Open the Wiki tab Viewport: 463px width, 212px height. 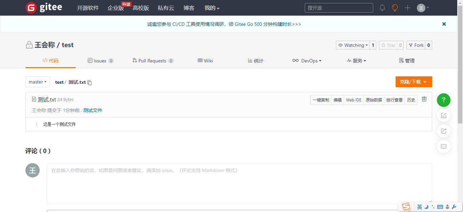(x=205, y=61)
